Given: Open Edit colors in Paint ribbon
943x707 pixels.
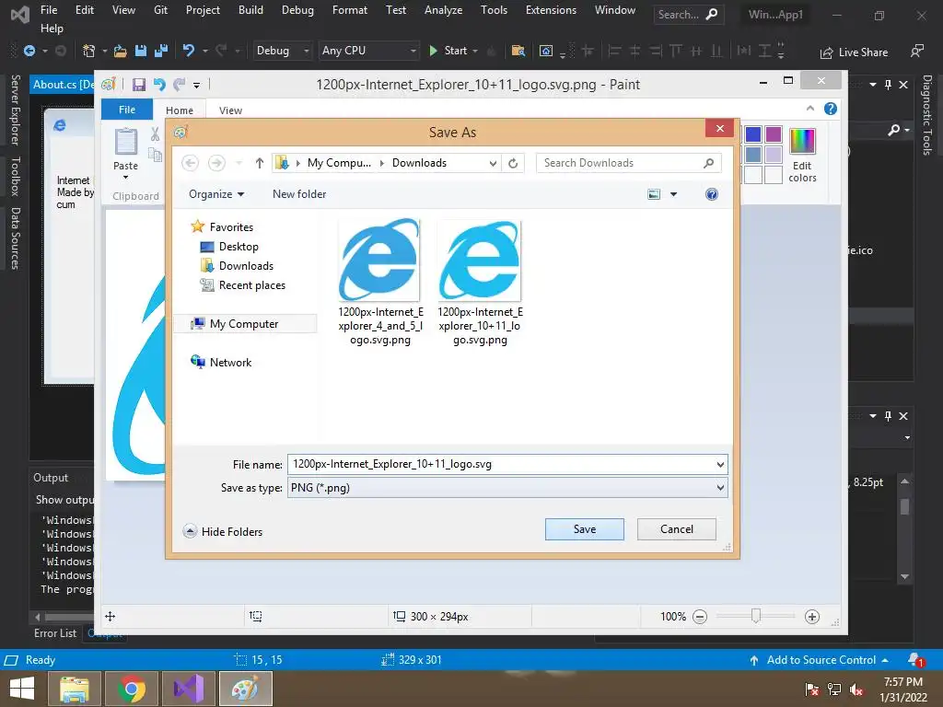Looking at the screenshot, I should [802, 155].
